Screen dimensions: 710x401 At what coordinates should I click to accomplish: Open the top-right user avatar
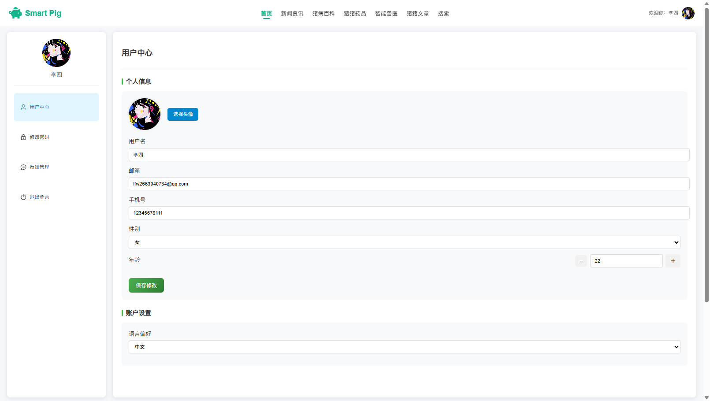(x=688, y=13)
